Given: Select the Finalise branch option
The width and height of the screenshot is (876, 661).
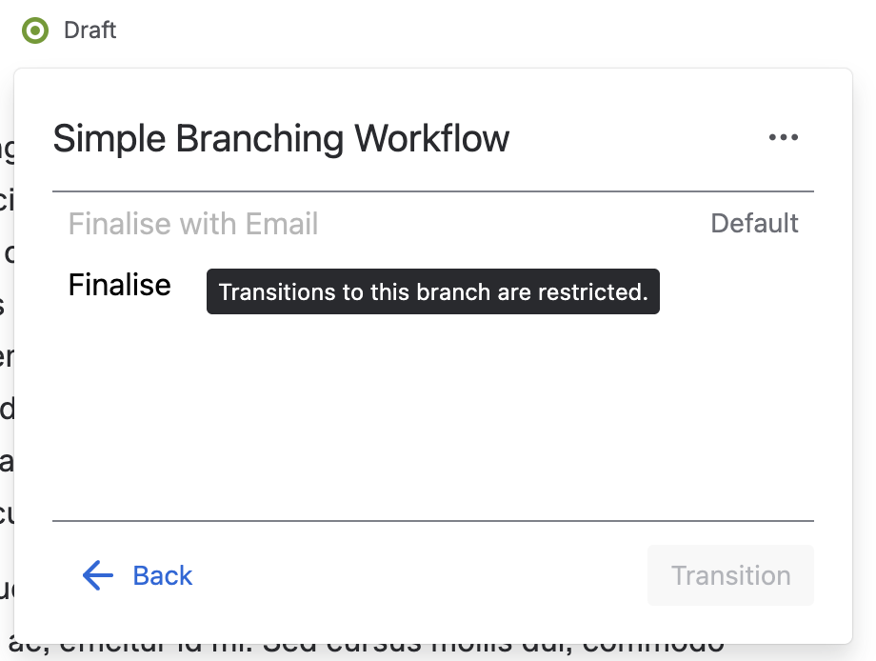Looking at the screenshot, I should tap(120, 285).
